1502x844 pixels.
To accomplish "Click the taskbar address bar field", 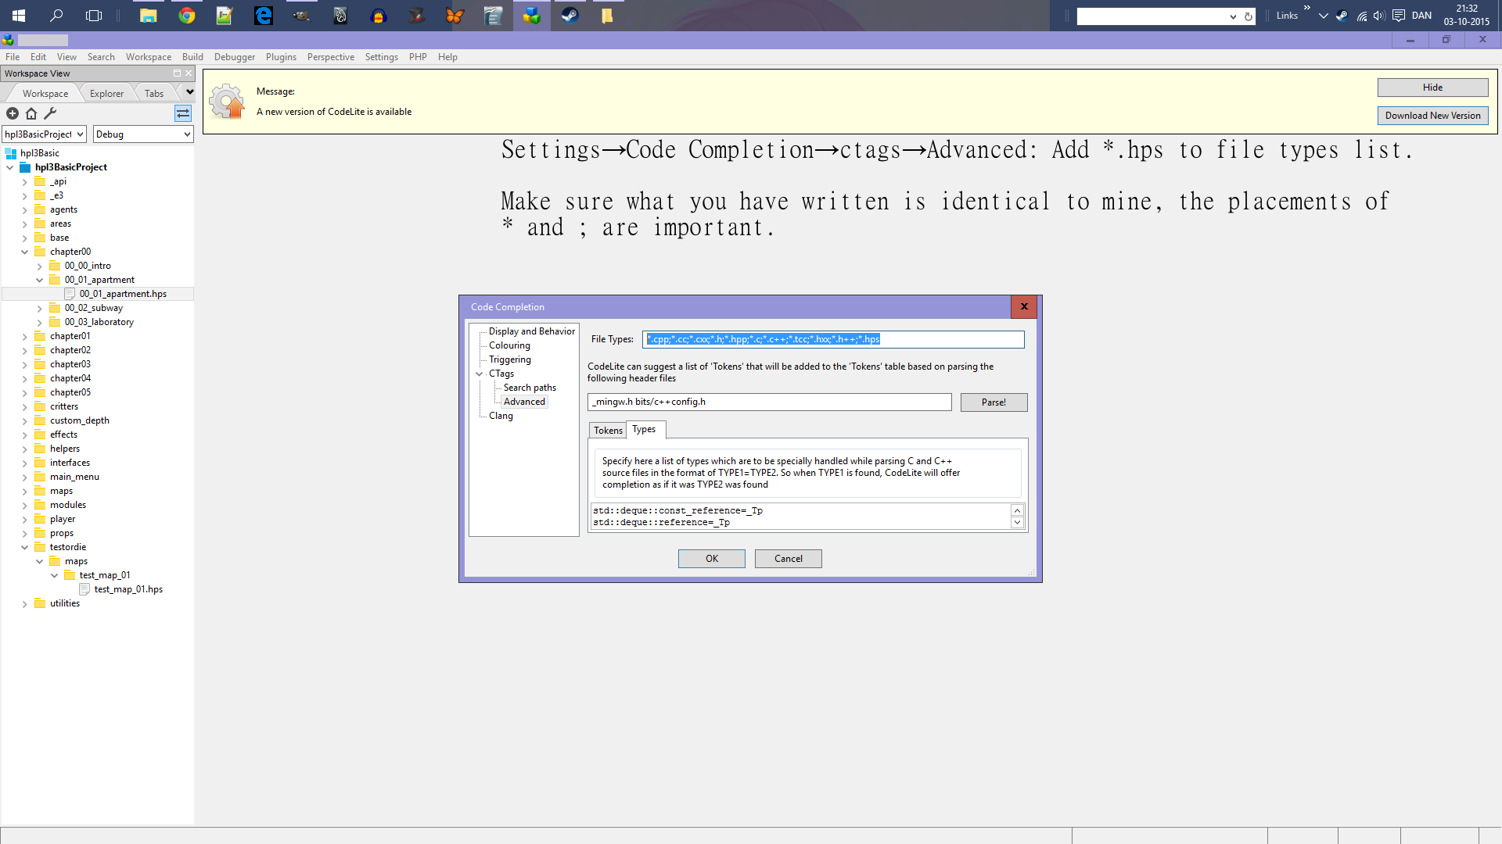I will pos(1152,16).
